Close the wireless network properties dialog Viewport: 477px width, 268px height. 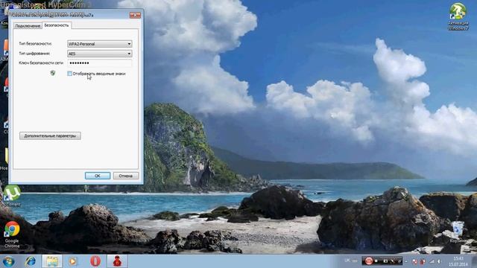pos(135,15)
